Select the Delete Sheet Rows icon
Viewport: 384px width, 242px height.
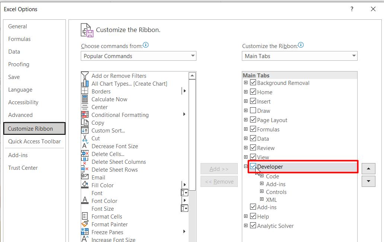[x=85, y=169]
